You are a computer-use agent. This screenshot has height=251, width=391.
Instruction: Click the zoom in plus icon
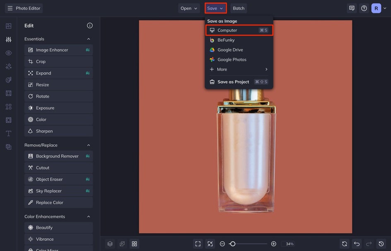click(273, 244)
